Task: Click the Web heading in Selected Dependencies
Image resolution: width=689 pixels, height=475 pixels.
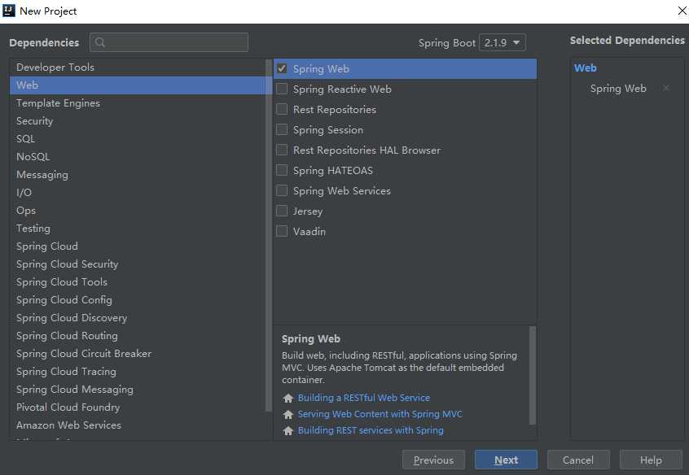Action: [586, 68]
